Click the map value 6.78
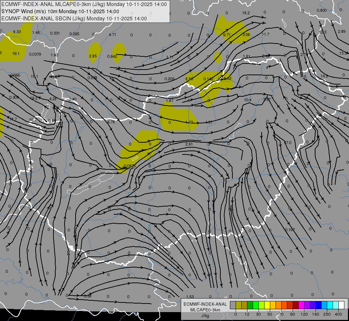The image size is (349, 321). [111, 122]
